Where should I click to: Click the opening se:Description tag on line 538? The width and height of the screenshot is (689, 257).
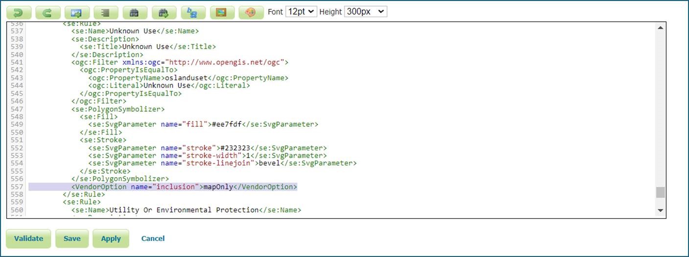pos(105,39)
